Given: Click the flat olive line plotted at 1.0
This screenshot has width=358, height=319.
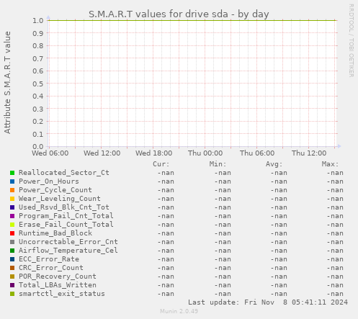Looking at the screenshot, I should click(x=192, y=20).
